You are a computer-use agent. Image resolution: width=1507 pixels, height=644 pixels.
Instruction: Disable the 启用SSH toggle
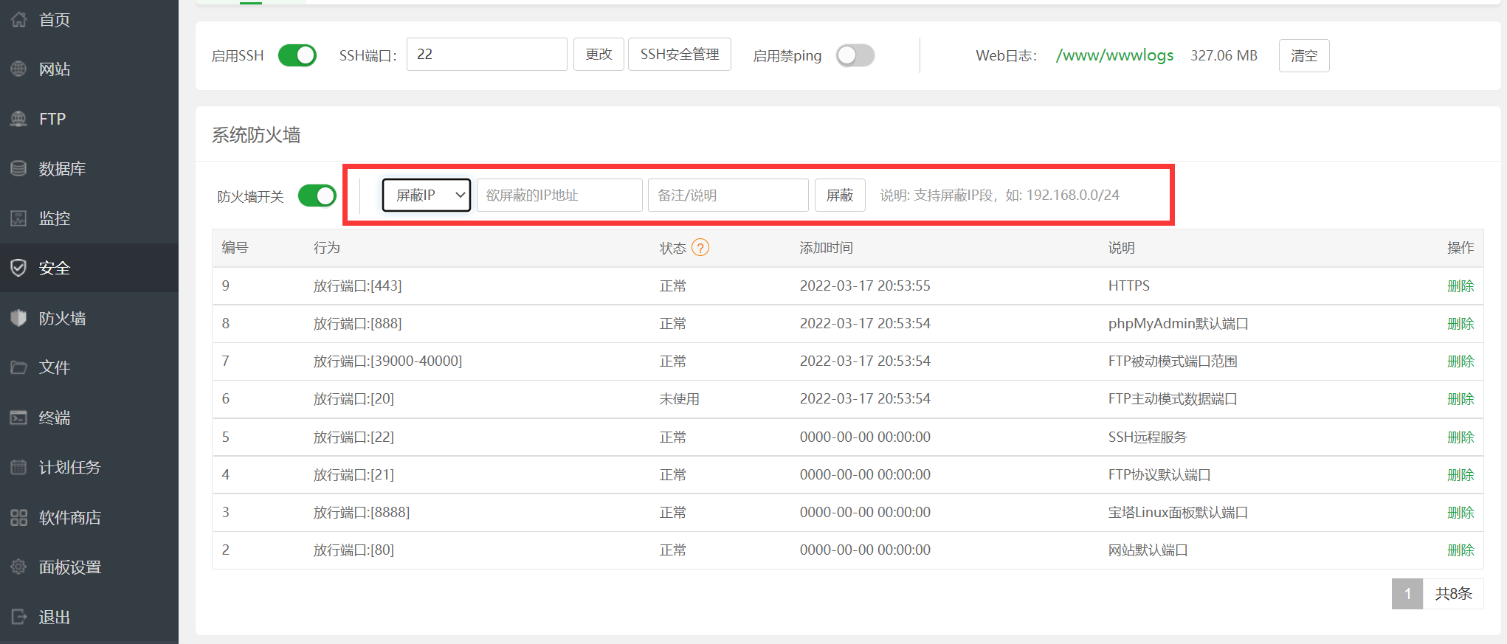point(297,55)
